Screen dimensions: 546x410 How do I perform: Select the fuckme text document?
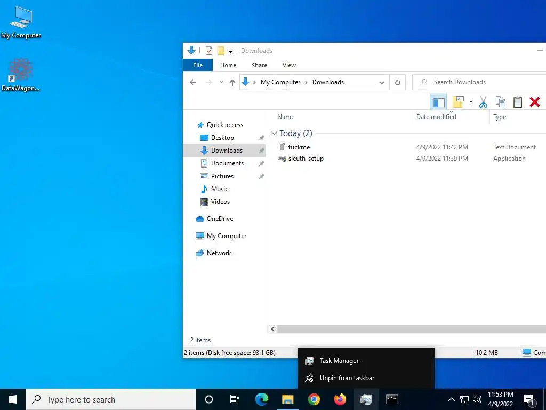[x=299, y=147]
